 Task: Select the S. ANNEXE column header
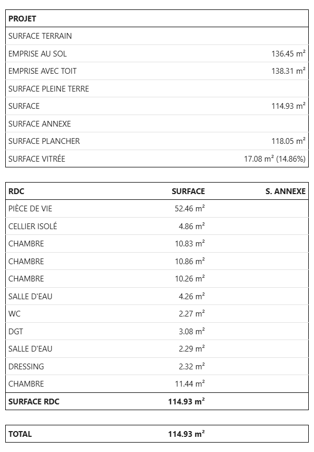[x=285, y=191]
